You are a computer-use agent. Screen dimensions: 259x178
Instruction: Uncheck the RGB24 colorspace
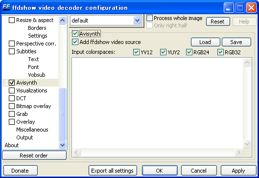click(x=189, y=52)
